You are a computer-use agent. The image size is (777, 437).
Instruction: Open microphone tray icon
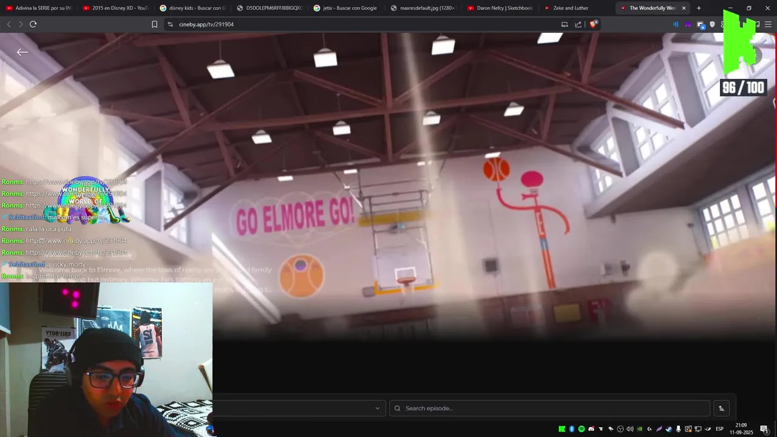(x=679, y=429)
